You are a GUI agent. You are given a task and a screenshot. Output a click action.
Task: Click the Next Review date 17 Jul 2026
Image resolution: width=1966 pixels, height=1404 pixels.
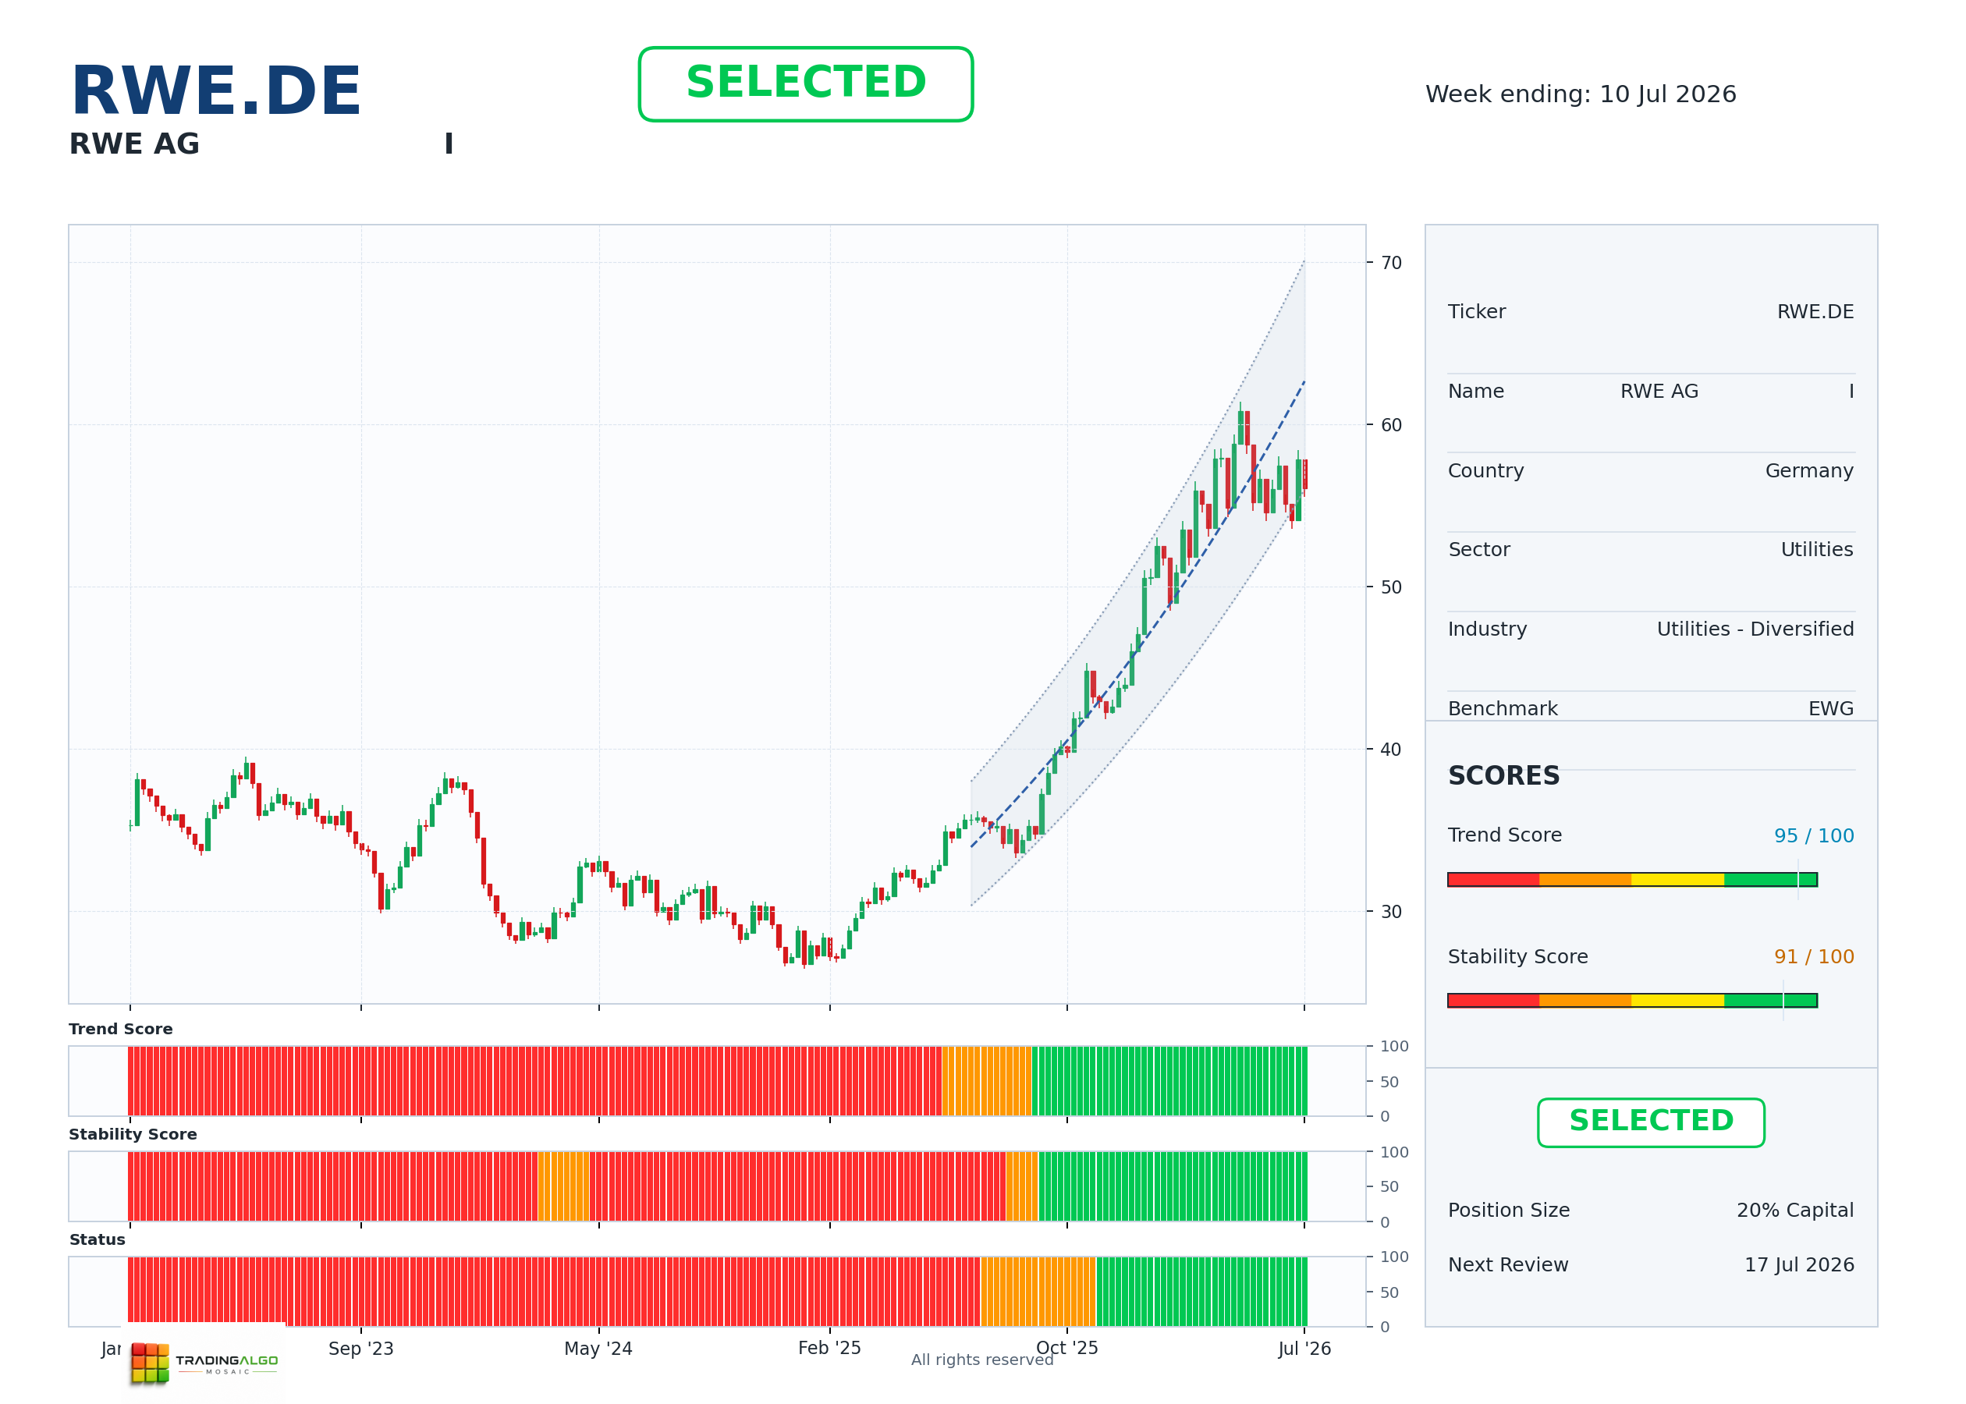(x=1799, y=1265)
